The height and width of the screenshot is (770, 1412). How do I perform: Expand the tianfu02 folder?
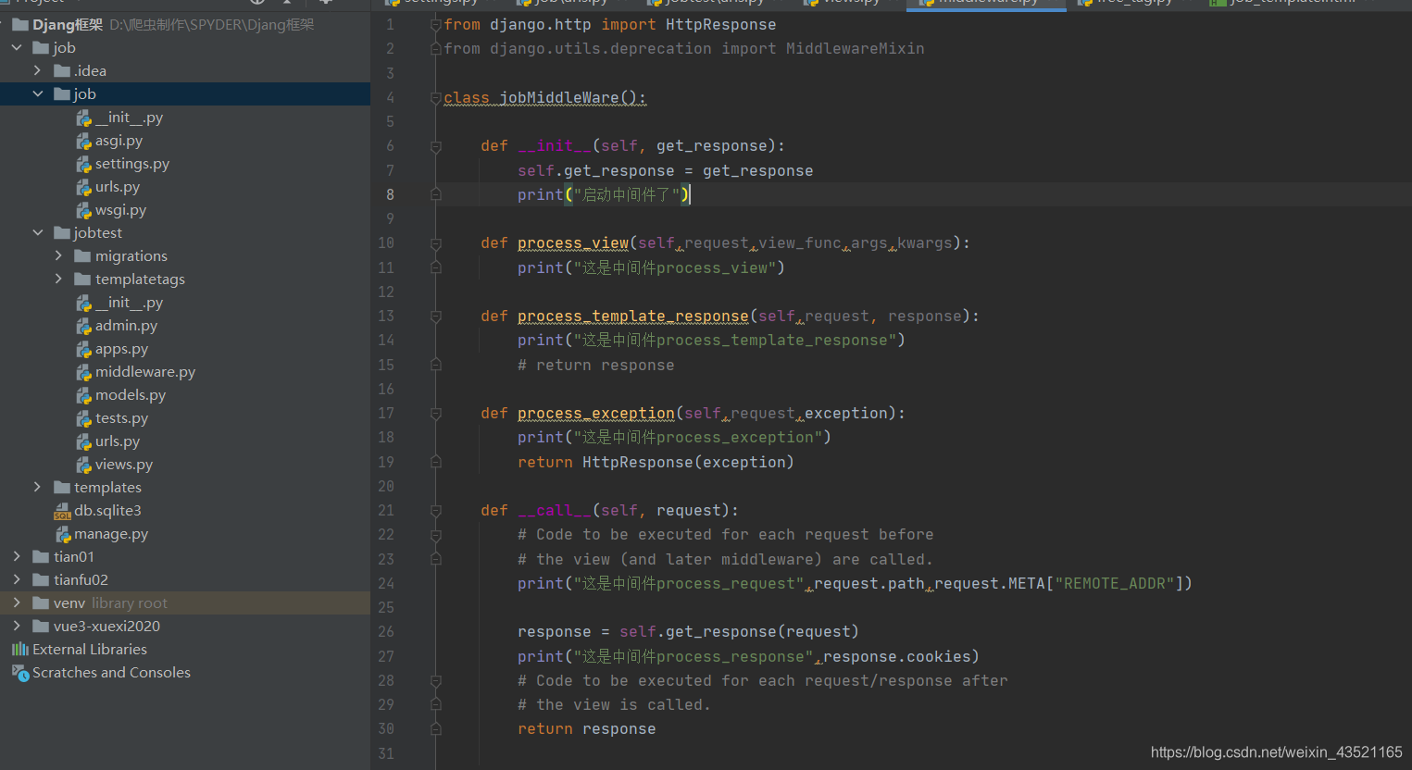pos(17,579)
